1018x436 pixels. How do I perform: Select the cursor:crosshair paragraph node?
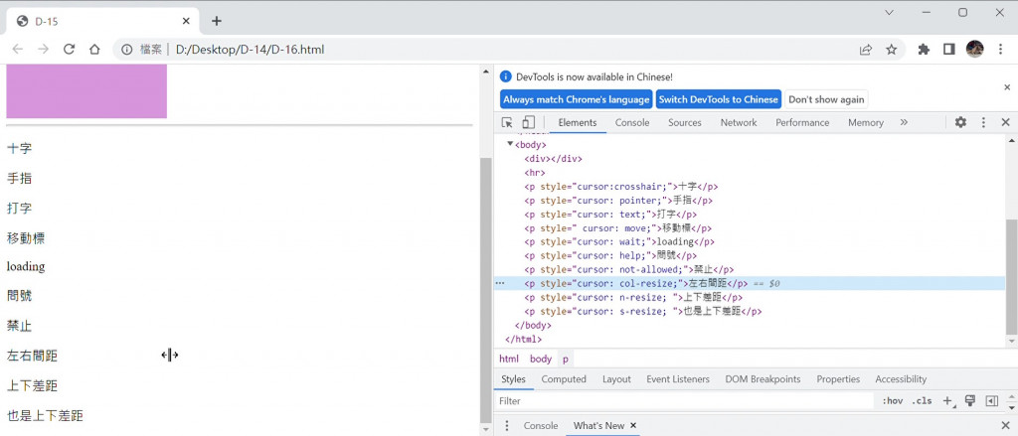coord(621,186)
